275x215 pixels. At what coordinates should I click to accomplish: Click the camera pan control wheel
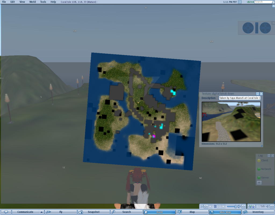pyautogui.click(x=265, y=28)
